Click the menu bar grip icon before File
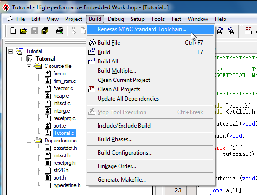This screenshot has height=195, width=257. [x=9, y=19]
